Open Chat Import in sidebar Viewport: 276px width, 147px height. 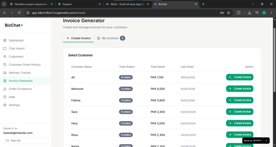26,49
